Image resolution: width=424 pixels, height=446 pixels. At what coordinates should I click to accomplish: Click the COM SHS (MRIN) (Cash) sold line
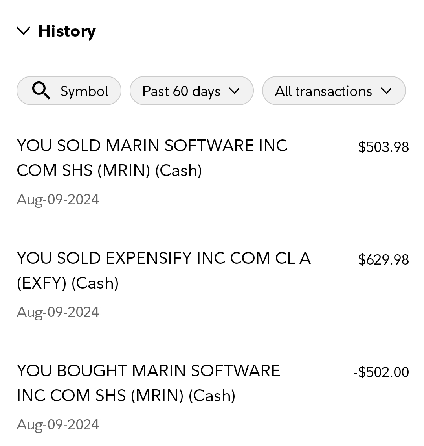click(x=109, y=170)
